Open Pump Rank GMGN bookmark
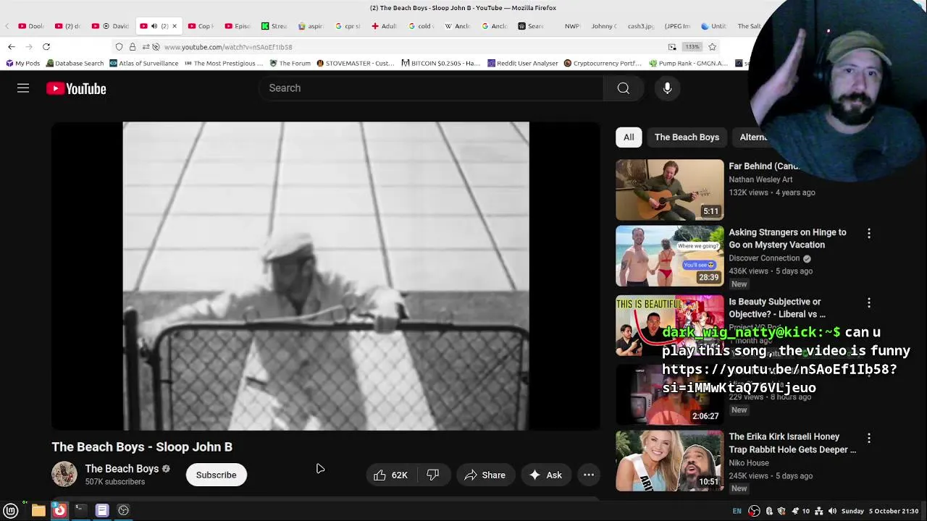 pyautogui.click(x=688, y=63)
